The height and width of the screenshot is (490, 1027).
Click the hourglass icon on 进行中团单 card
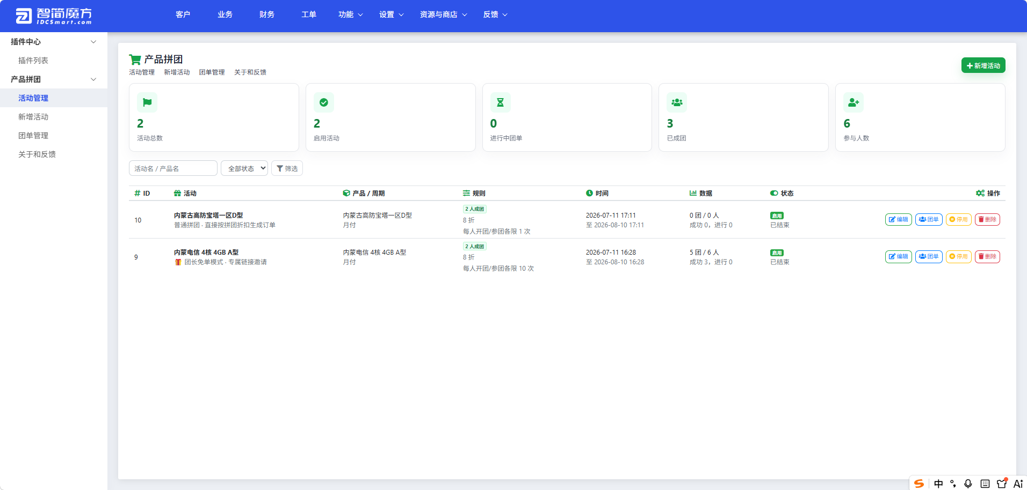[x=500, y=102]
